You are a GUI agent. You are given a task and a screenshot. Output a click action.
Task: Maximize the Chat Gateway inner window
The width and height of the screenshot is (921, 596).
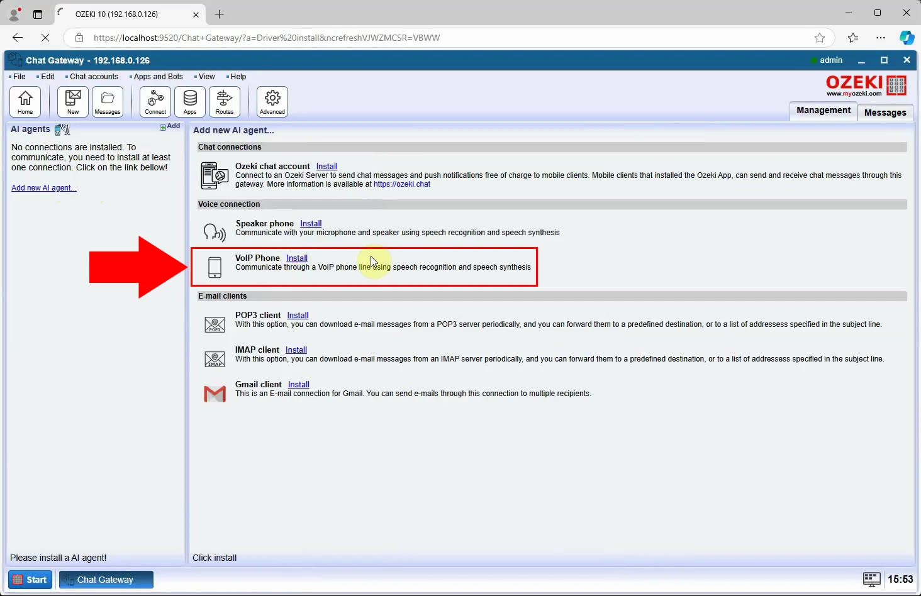point(884,60)
